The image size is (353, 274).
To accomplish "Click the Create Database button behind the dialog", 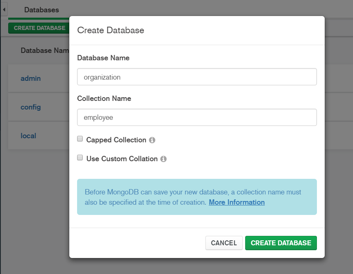I will (x=39, y=28).
